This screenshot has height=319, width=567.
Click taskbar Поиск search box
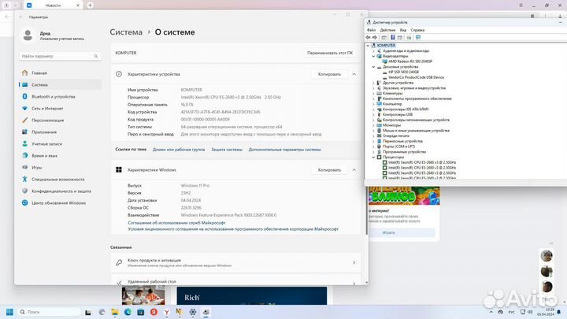tap(49, 312)
